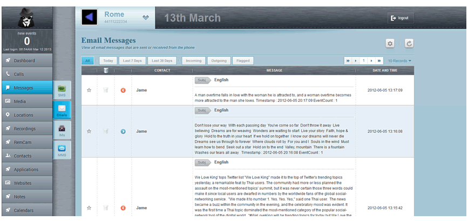Click the logout button
Screen dimensions: 468x221
point(399,18)
